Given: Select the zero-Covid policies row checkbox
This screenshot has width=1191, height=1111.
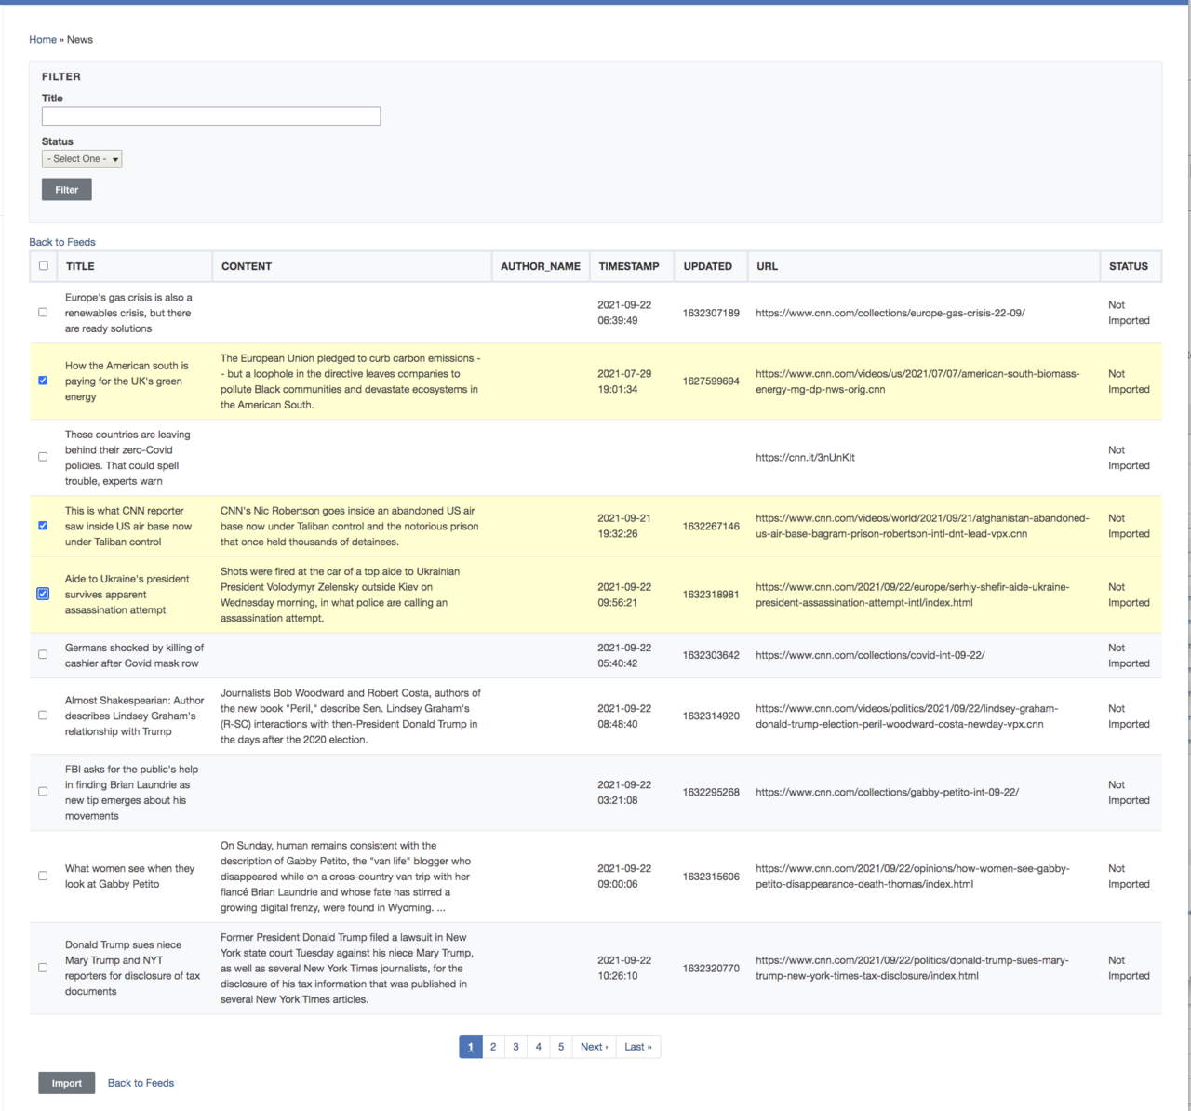Looking at the screenshot, I should click(43, 457).
